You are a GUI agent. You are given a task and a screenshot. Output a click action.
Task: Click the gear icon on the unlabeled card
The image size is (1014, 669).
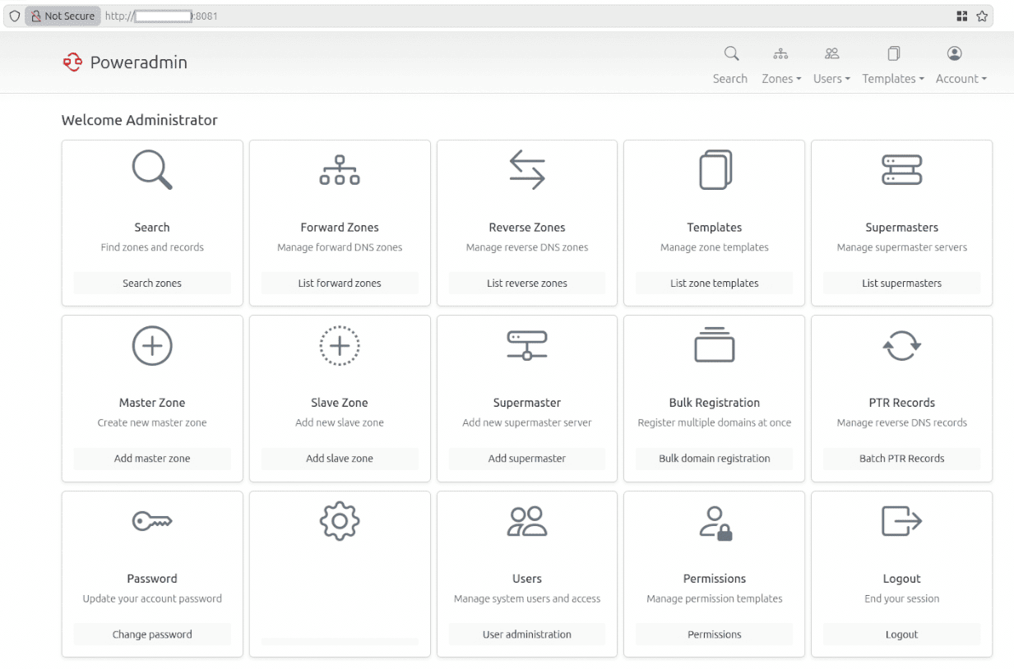(340, 521)
